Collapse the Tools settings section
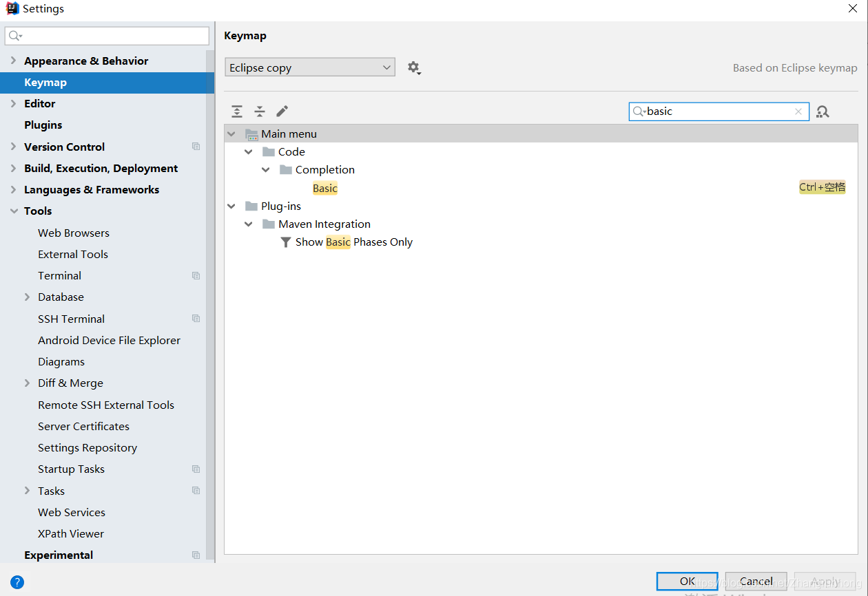The image size is (868, 596). [13, 211]
